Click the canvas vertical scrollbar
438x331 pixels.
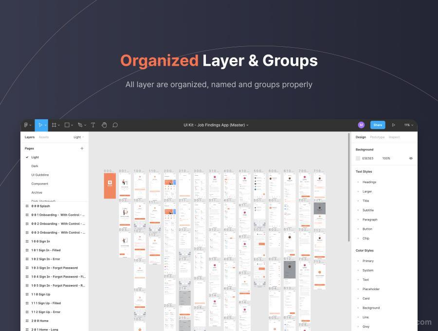click(x=348, y=187)
